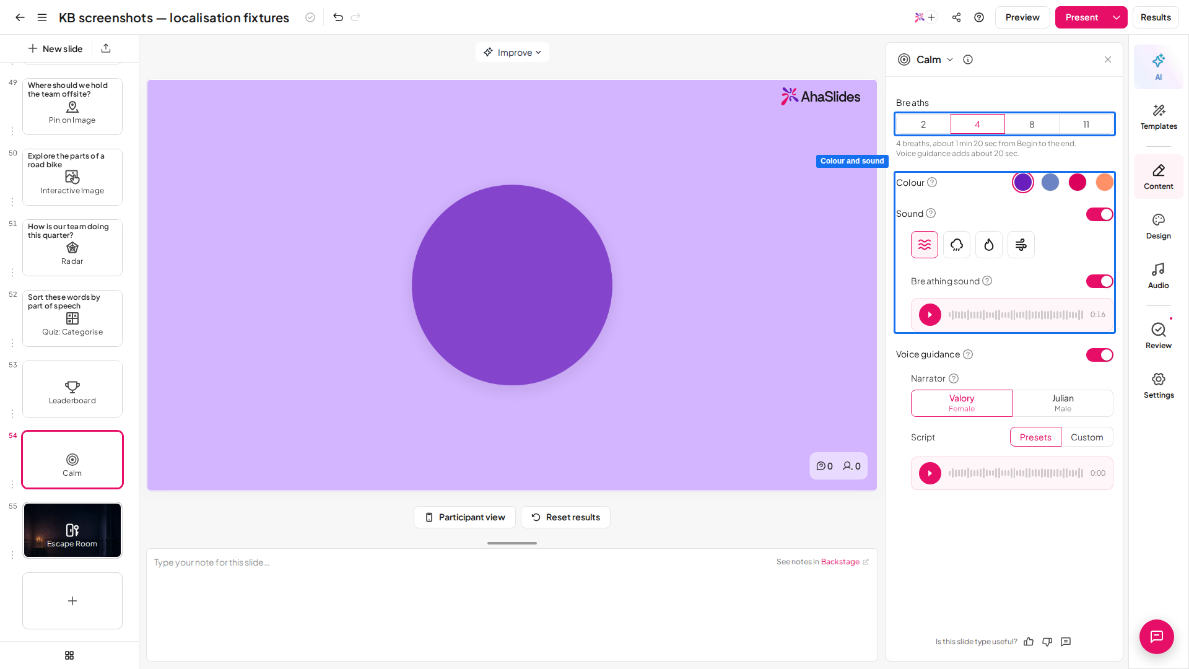Undo the last action
Screen dimensions: 1189x669
[x=338, y=17]
